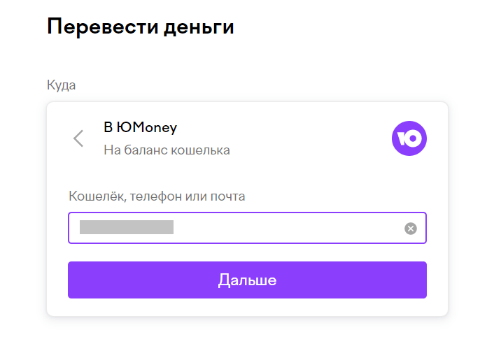This screenshot has height=360, width=494.
Task: Click the На баланс кошелька subtitle
Action: (x=167, y=150)
